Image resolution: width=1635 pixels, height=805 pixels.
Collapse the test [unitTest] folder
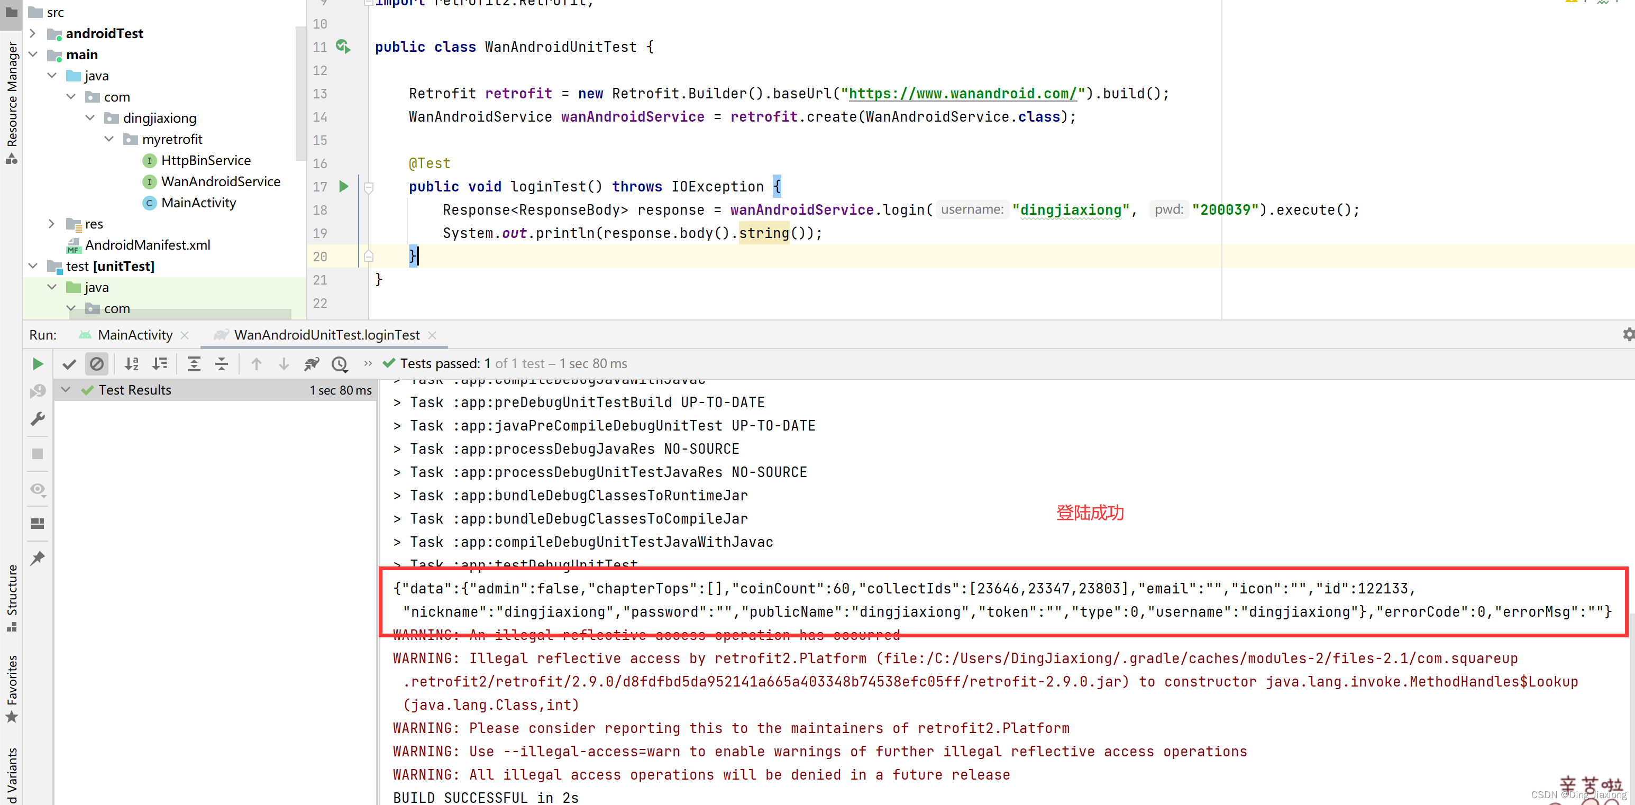click(33, 266)
